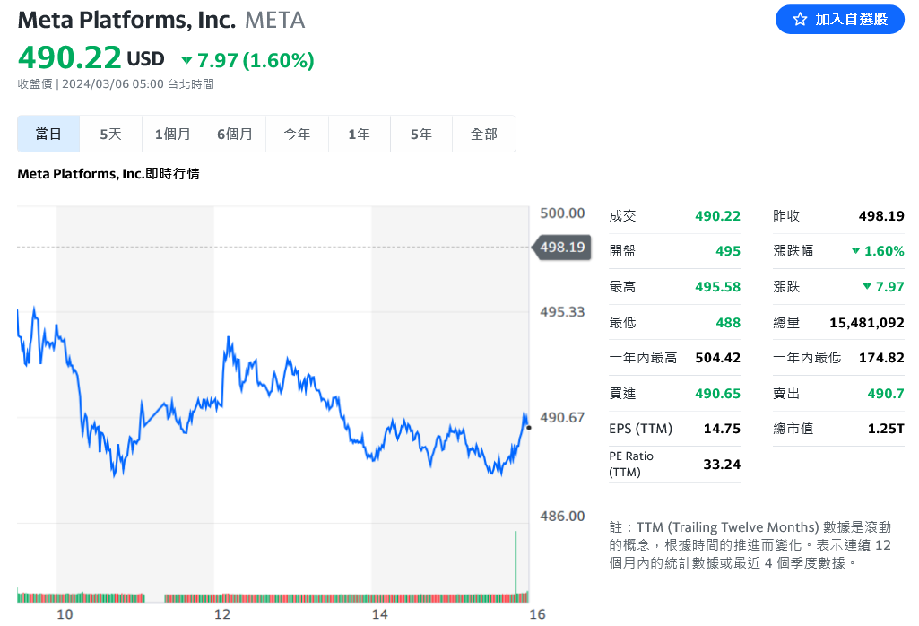The height and width of the screenshot is (626, 919).
Task: Click the tall green volume spike bar
Action: pos(516,566)
